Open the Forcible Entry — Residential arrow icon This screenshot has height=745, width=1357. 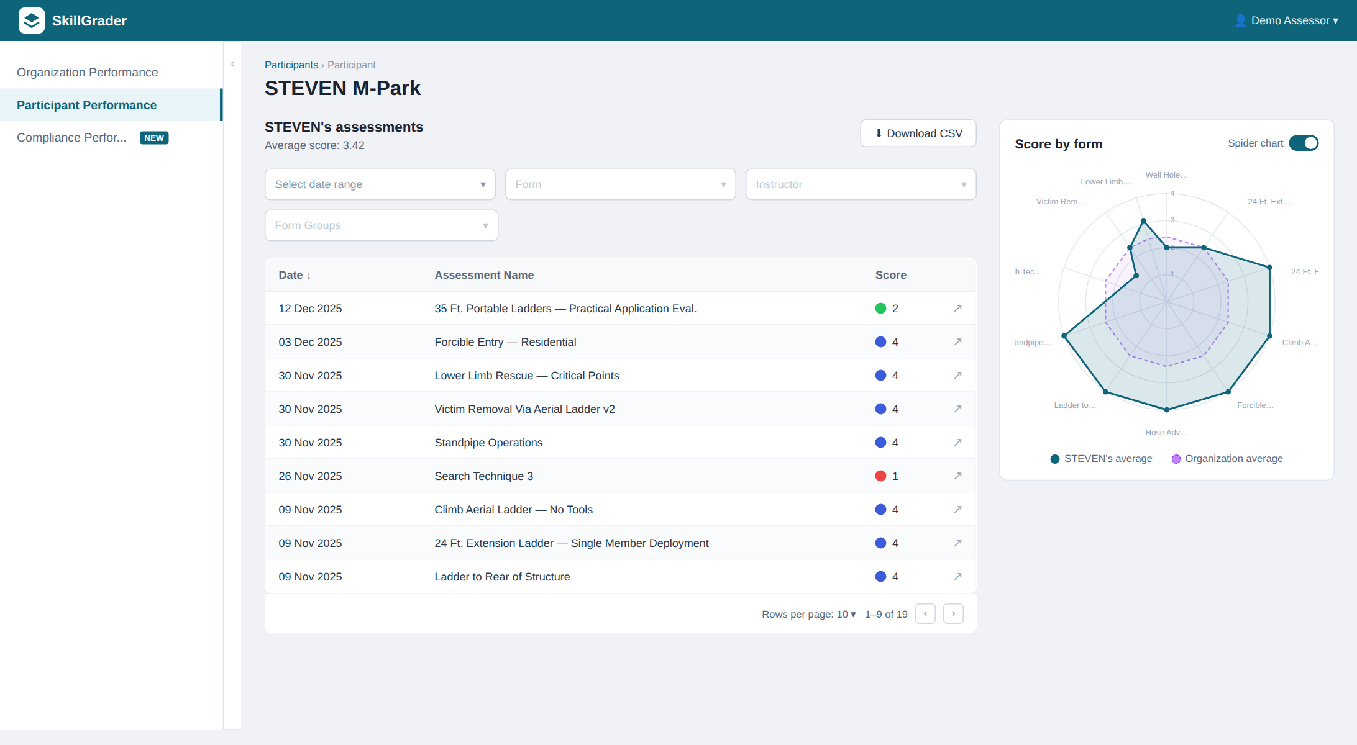[957, 341]
